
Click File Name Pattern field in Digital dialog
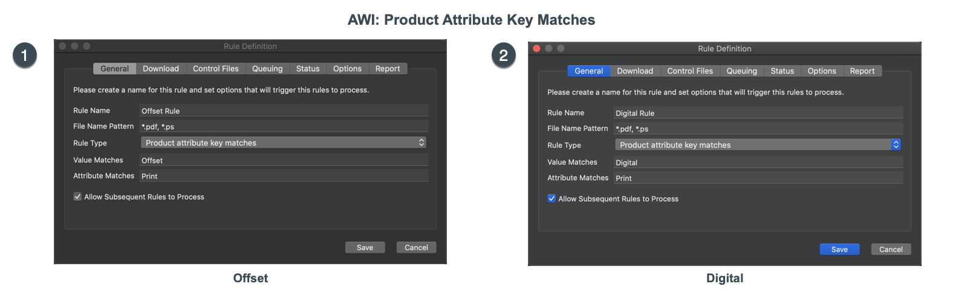point(758,128)
